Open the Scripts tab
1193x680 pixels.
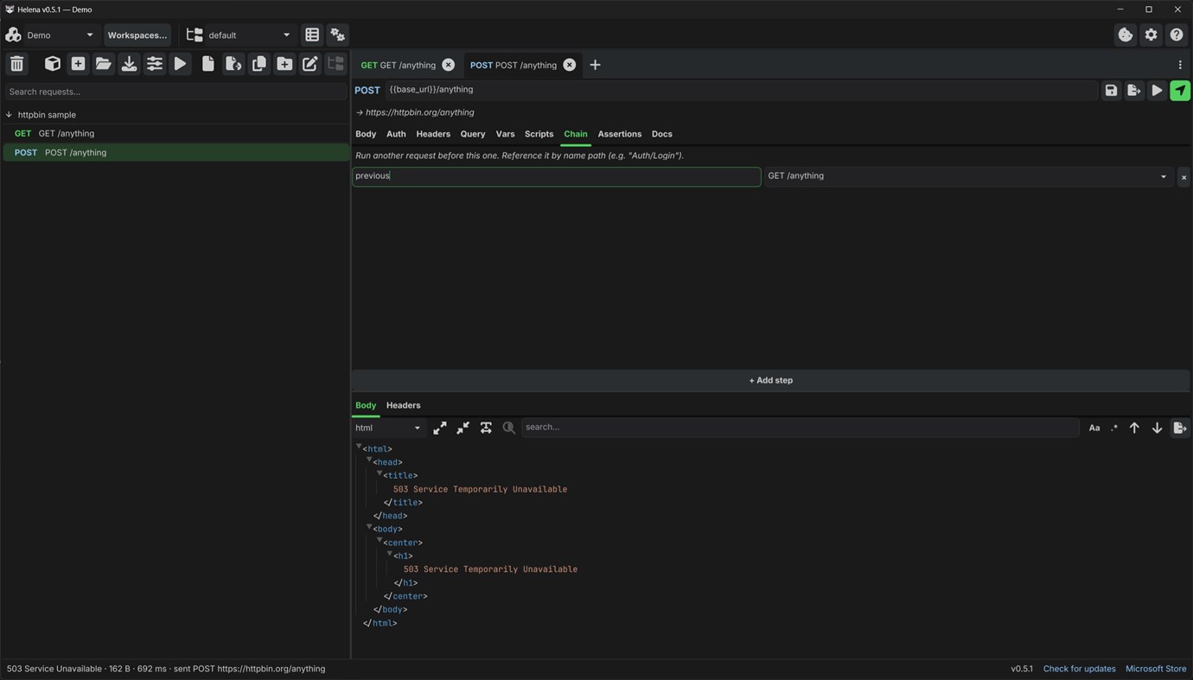(x=539, y=134)
